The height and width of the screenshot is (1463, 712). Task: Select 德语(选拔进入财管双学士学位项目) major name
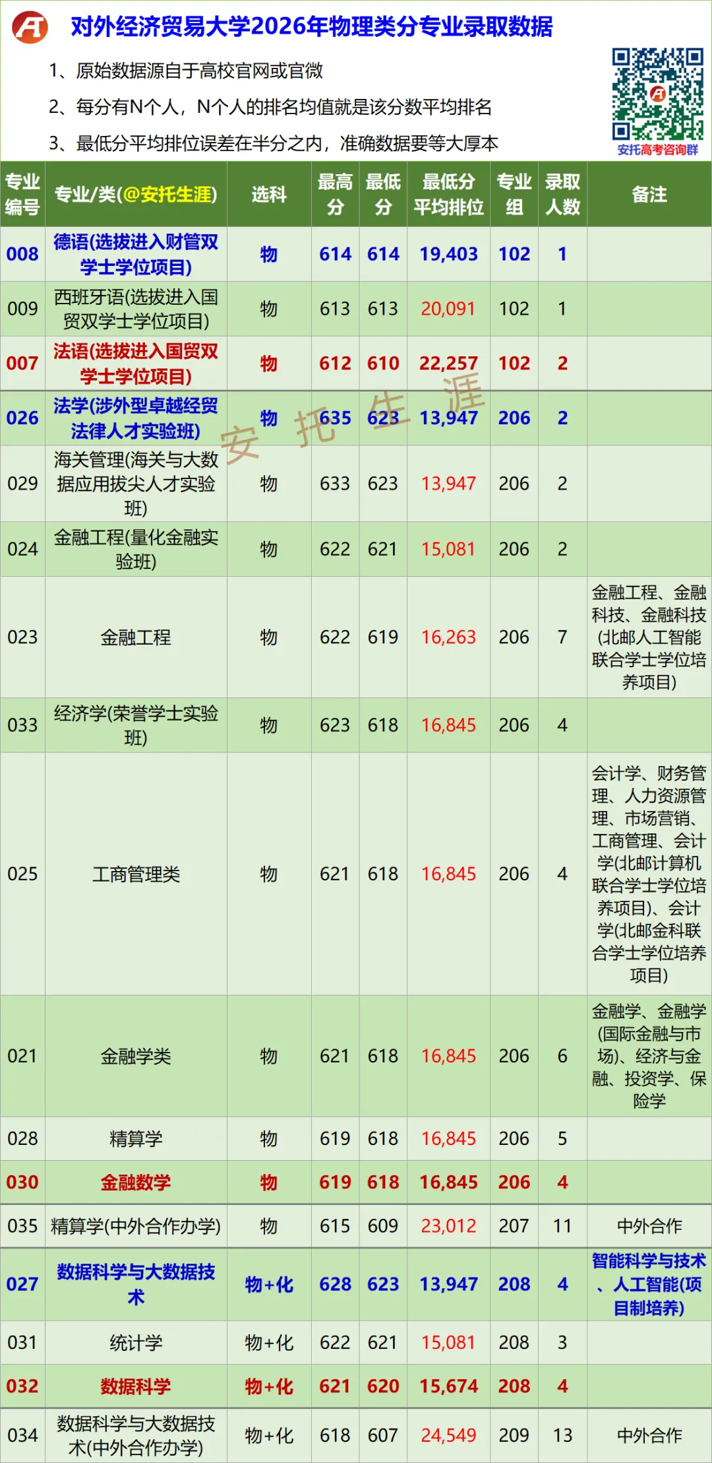coord(136,254)
